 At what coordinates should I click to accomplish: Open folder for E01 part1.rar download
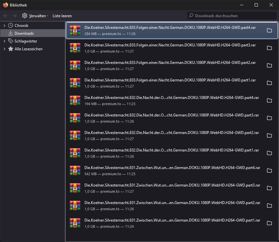[269, 223]
